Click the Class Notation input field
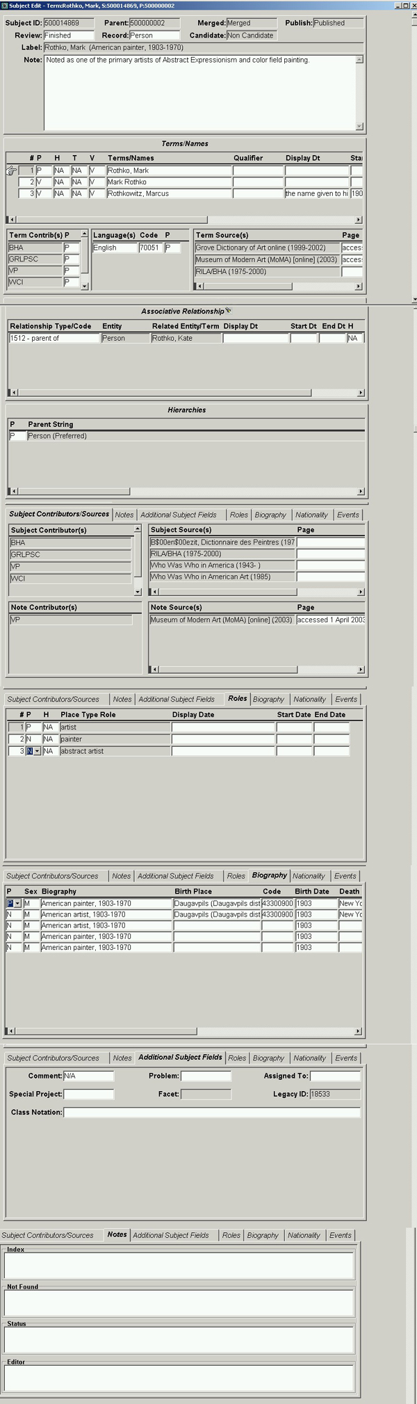This screenshot has height=1404, width=417. (x=212, y=1112)
